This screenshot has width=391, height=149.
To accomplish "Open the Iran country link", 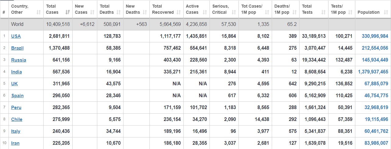I will (x=15, y=143).
